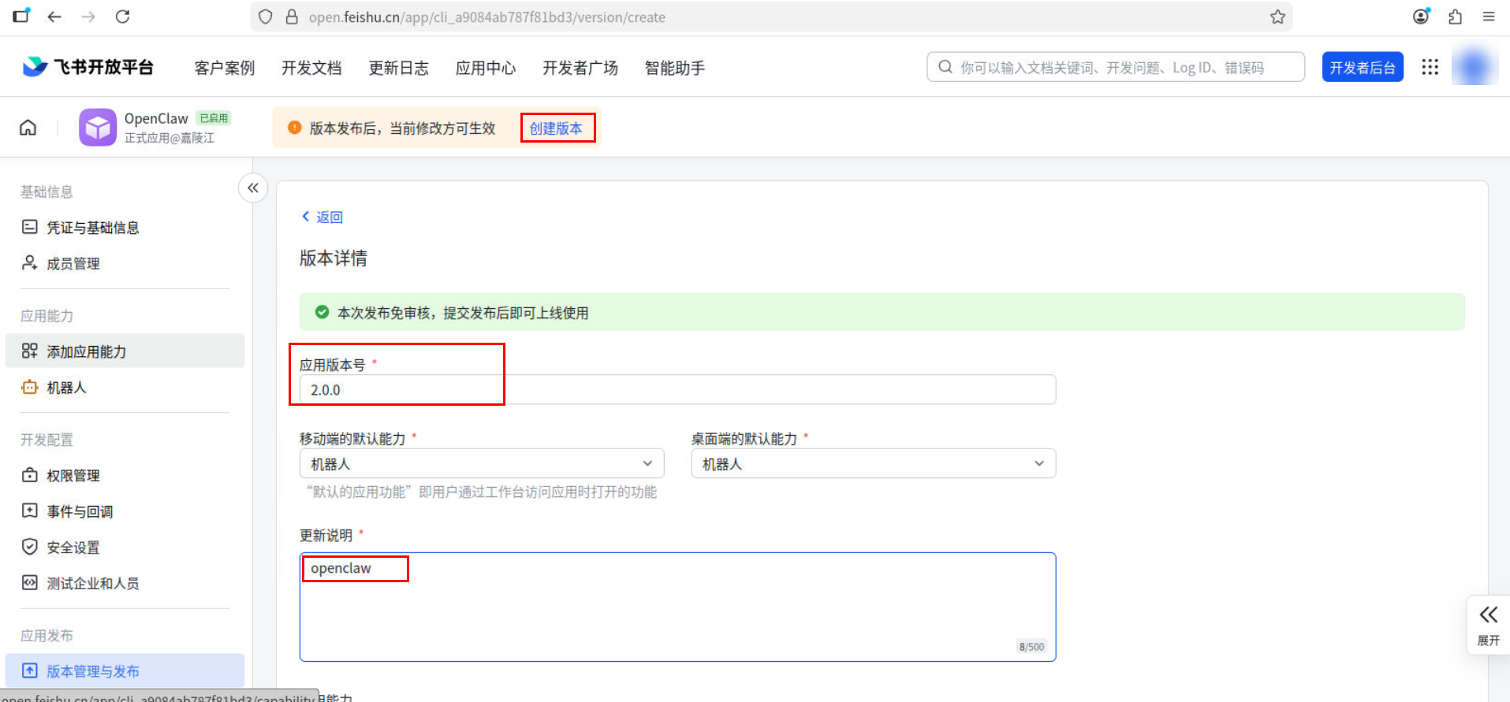
Task: Open 应用中心 in the top navigation
Action: (x=486, y=68)
